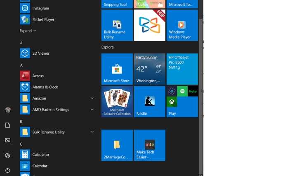Expand the recently added apps list
The image size is (297, 176).
pos(28,31)
